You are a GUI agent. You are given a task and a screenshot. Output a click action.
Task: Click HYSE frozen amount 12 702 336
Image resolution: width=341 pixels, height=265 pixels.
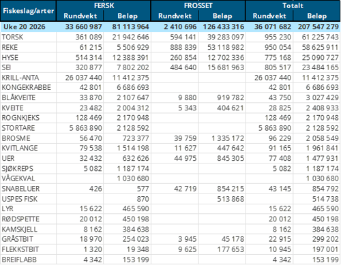tap(226, 57)
